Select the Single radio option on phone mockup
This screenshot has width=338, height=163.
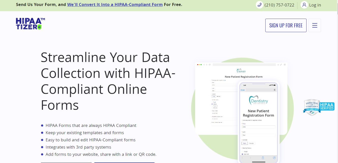pos(242,152)
